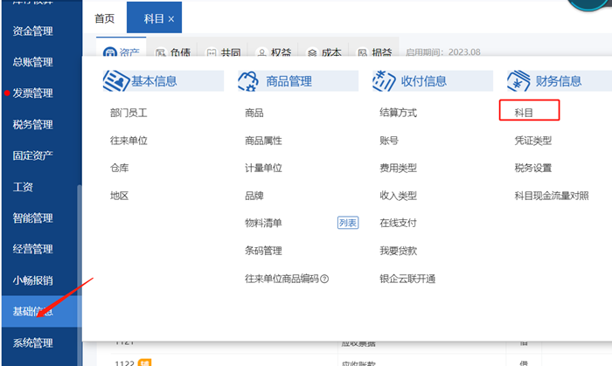The image size is (612, 366).
Task: Open the 计量单位 link
Action: point(263,168)
